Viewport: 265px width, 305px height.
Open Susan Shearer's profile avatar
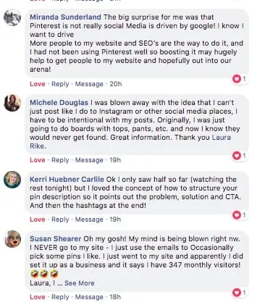pyautogui.click(x=13, y=239)
